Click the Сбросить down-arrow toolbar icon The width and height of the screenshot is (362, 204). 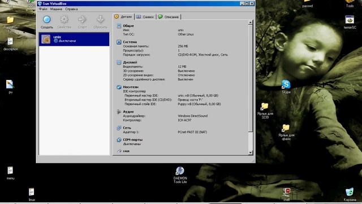100,20
